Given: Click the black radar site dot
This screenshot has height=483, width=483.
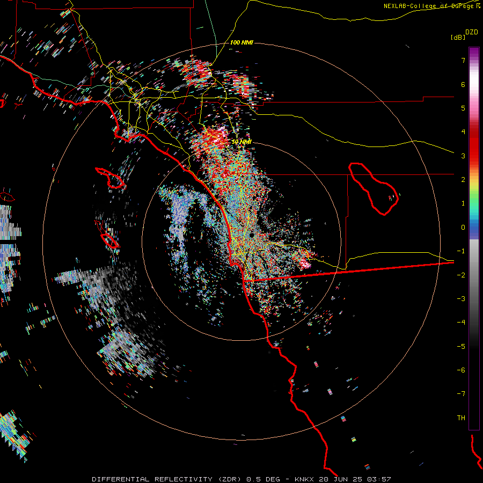Looking at the screenshot, I should 252,235.
